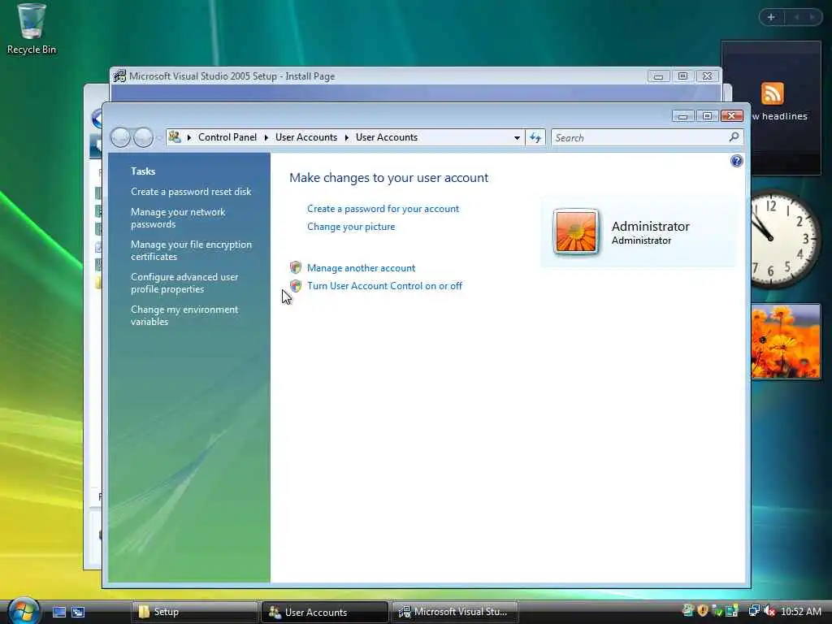Click Control Panel in the breadcrumb
This screenshot has height=624, width=832.
click(x=227, y=136)
